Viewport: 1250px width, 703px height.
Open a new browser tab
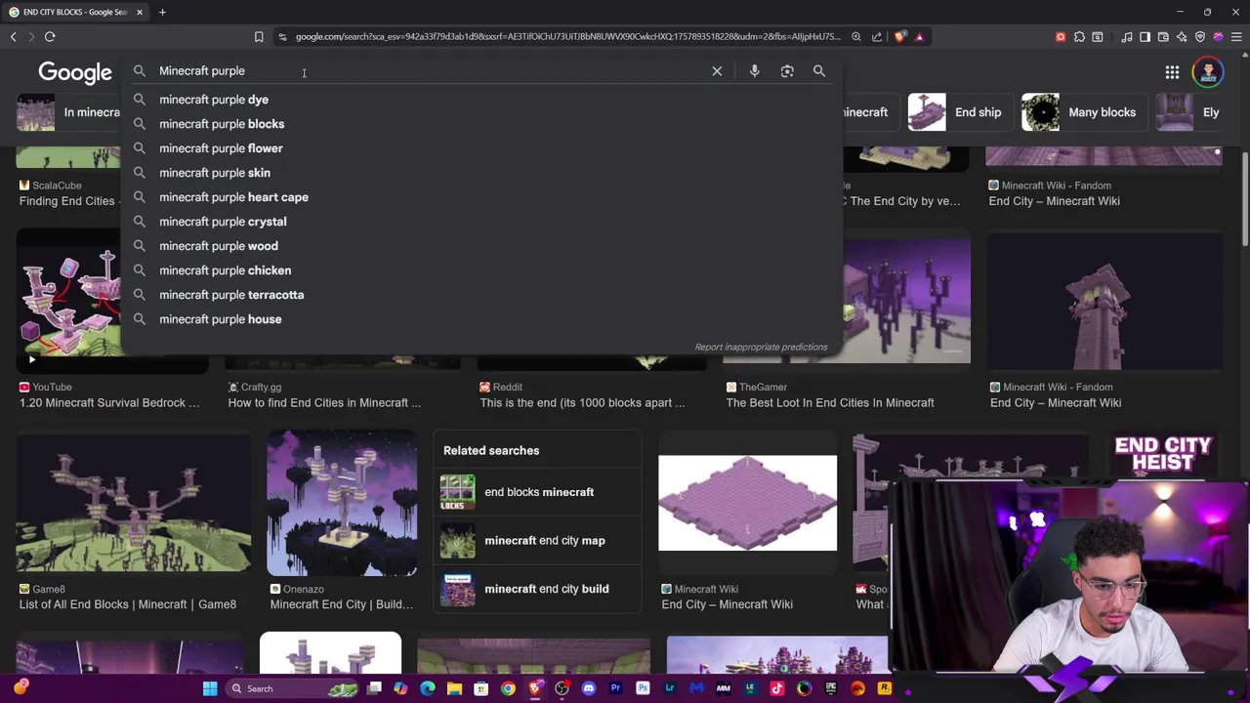point(162,12)
